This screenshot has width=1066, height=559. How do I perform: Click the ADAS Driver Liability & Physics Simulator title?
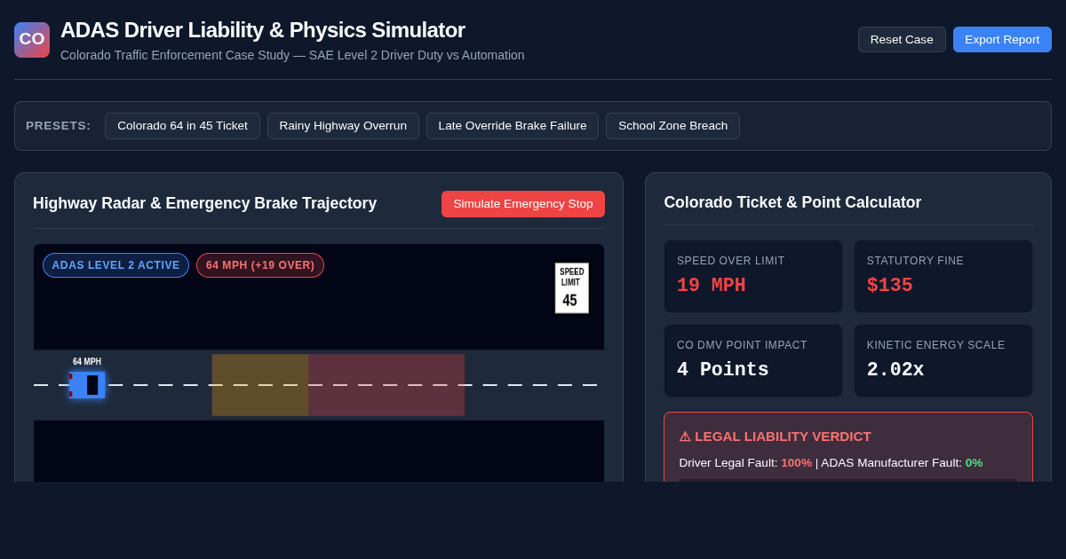tap(263, 30)
